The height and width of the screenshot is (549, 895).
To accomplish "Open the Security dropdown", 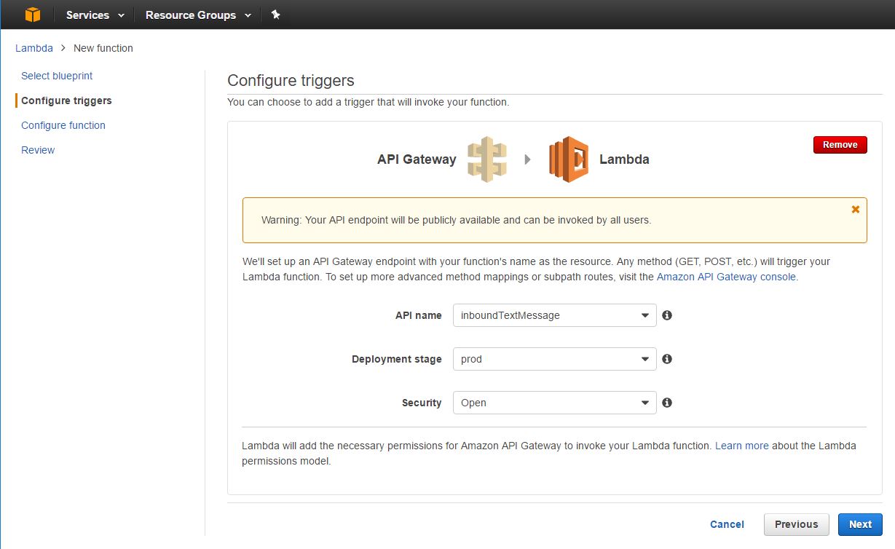I will point(554,403).
